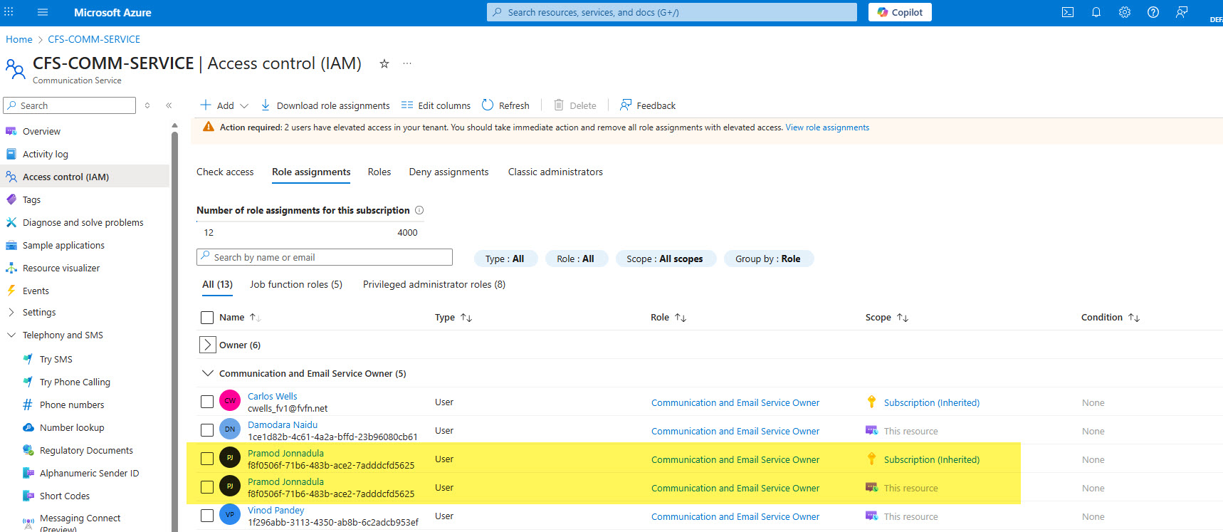1223x532 pixels.
Task: Click View role assignments link
Action: pos(827,127)
